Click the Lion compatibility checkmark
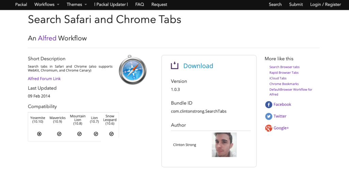 click(94, 134)
